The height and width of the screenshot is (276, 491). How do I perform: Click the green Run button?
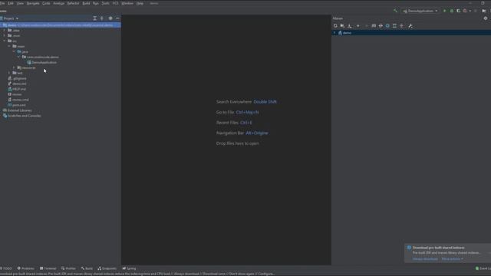[x=444, y=11]
